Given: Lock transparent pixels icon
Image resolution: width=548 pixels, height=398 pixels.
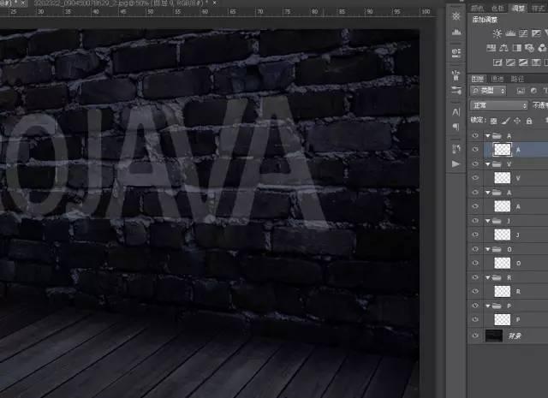Looking at the screenshot, I should coord(493,121).
